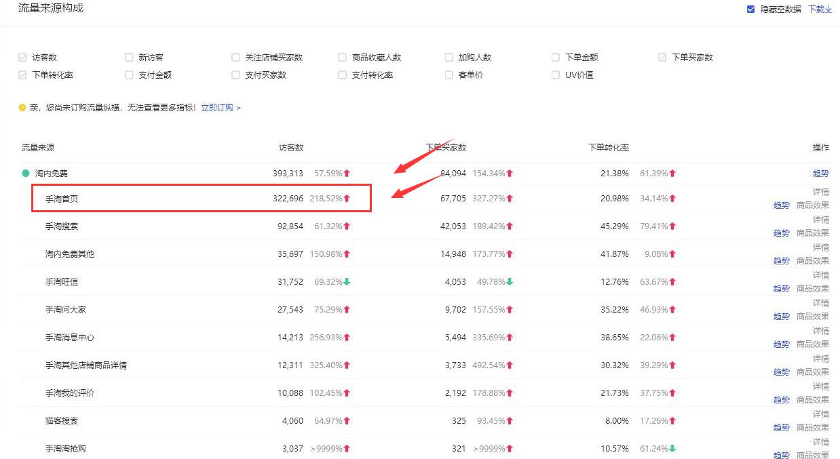840x459 pixels.
Task: Click the green dot beside 淘内免费
Action: click(24, 173)
